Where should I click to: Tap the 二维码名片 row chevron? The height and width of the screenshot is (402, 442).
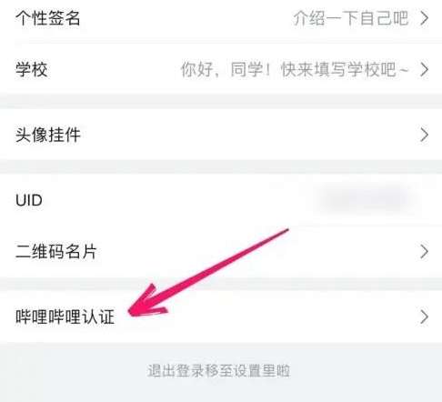pos(425,252)
